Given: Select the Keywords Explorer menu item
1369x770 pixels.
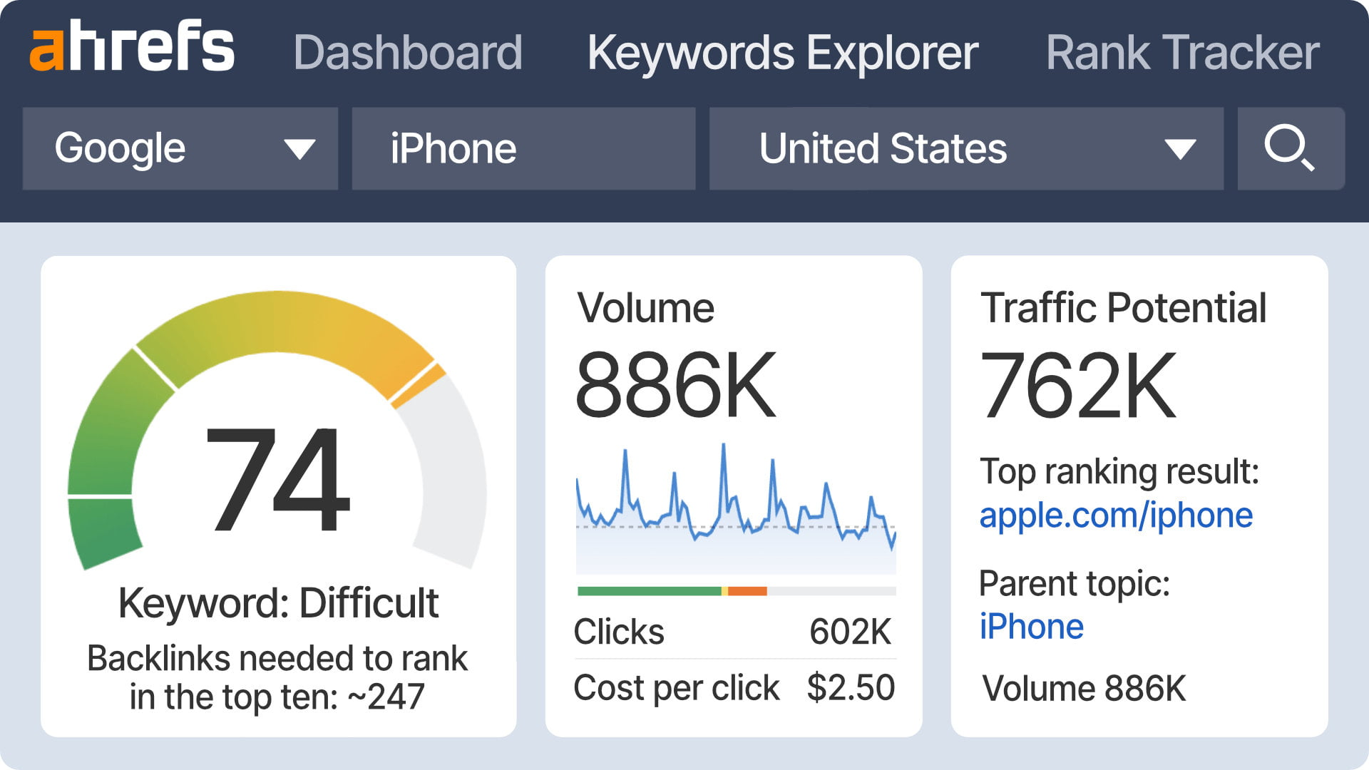Looking at the screenshot, I should click(782, 52).
